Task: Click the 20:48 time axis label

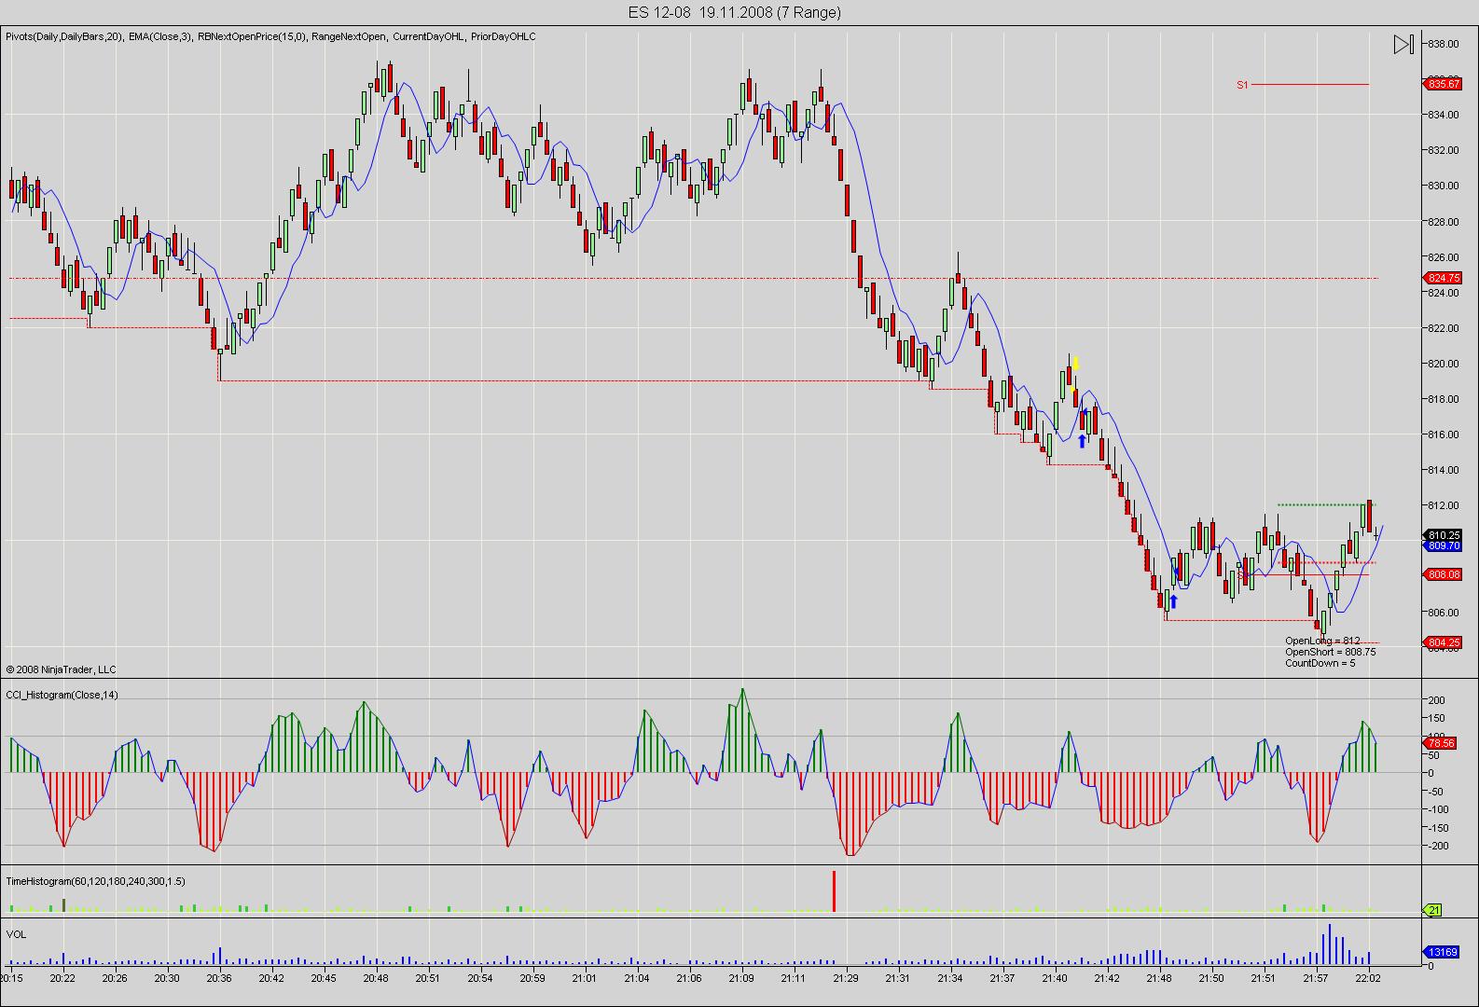Action: pyautogui.click(x=376, y=977)
